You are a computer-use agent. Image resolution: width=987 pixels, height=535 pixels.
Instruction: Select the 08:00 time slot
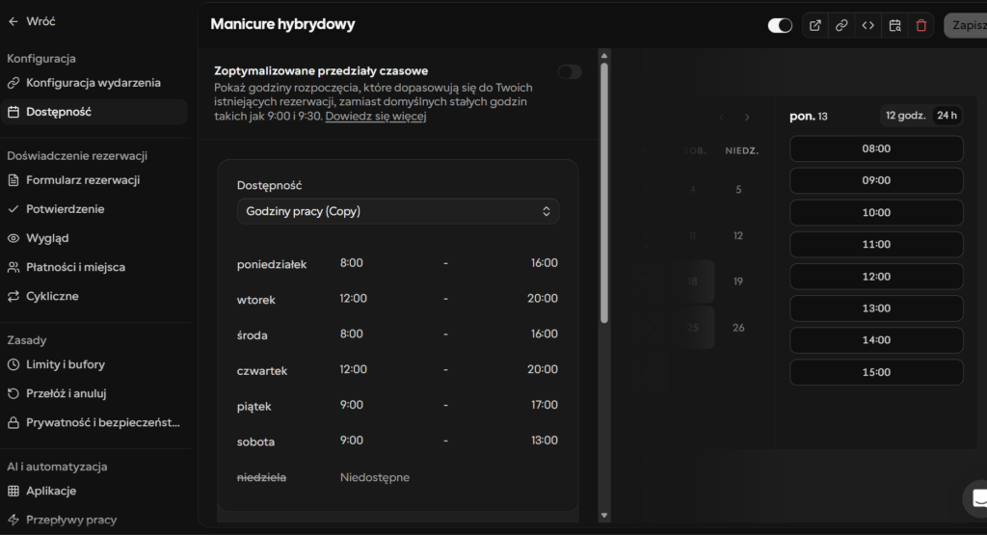876,148
